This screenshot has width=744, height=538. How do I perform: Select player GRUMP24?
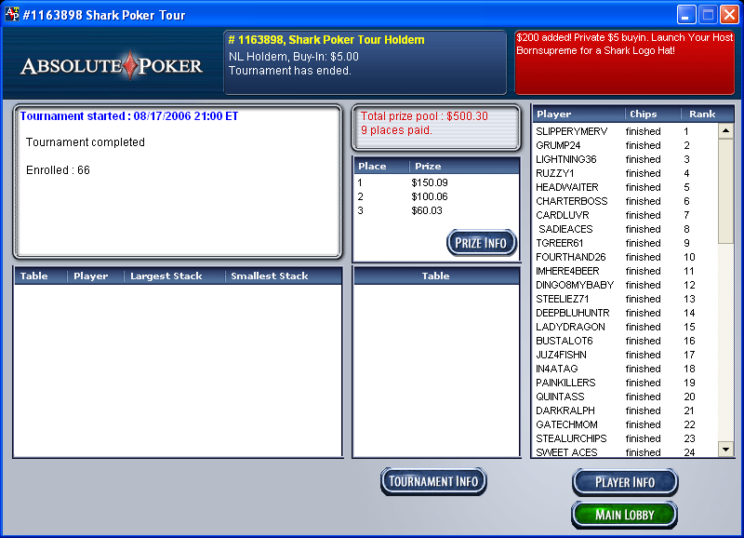[x=625, y=145]
